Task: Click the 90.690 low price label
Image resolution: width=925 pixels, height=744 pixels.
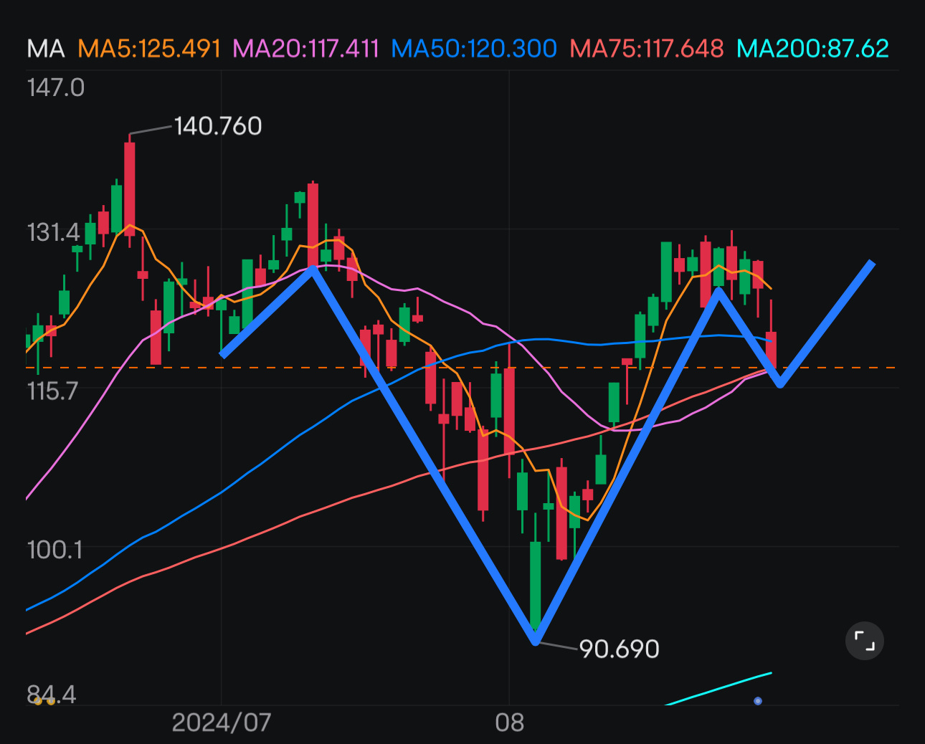Action: 619,649
